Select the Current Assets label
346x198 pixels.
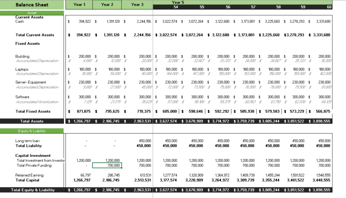click(29, 17)
